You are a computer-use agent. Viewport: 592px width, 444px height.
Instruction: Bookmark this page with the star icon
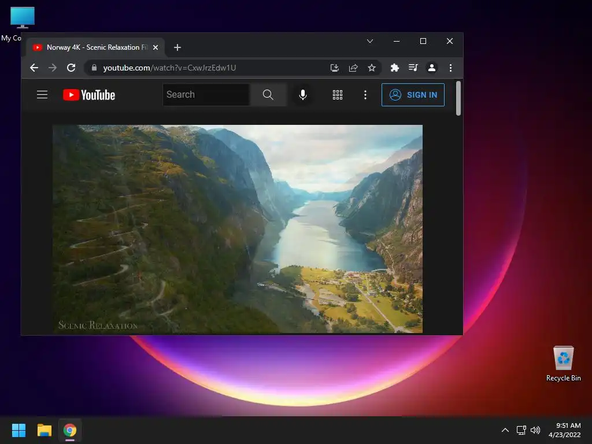(x=372, y=68)
